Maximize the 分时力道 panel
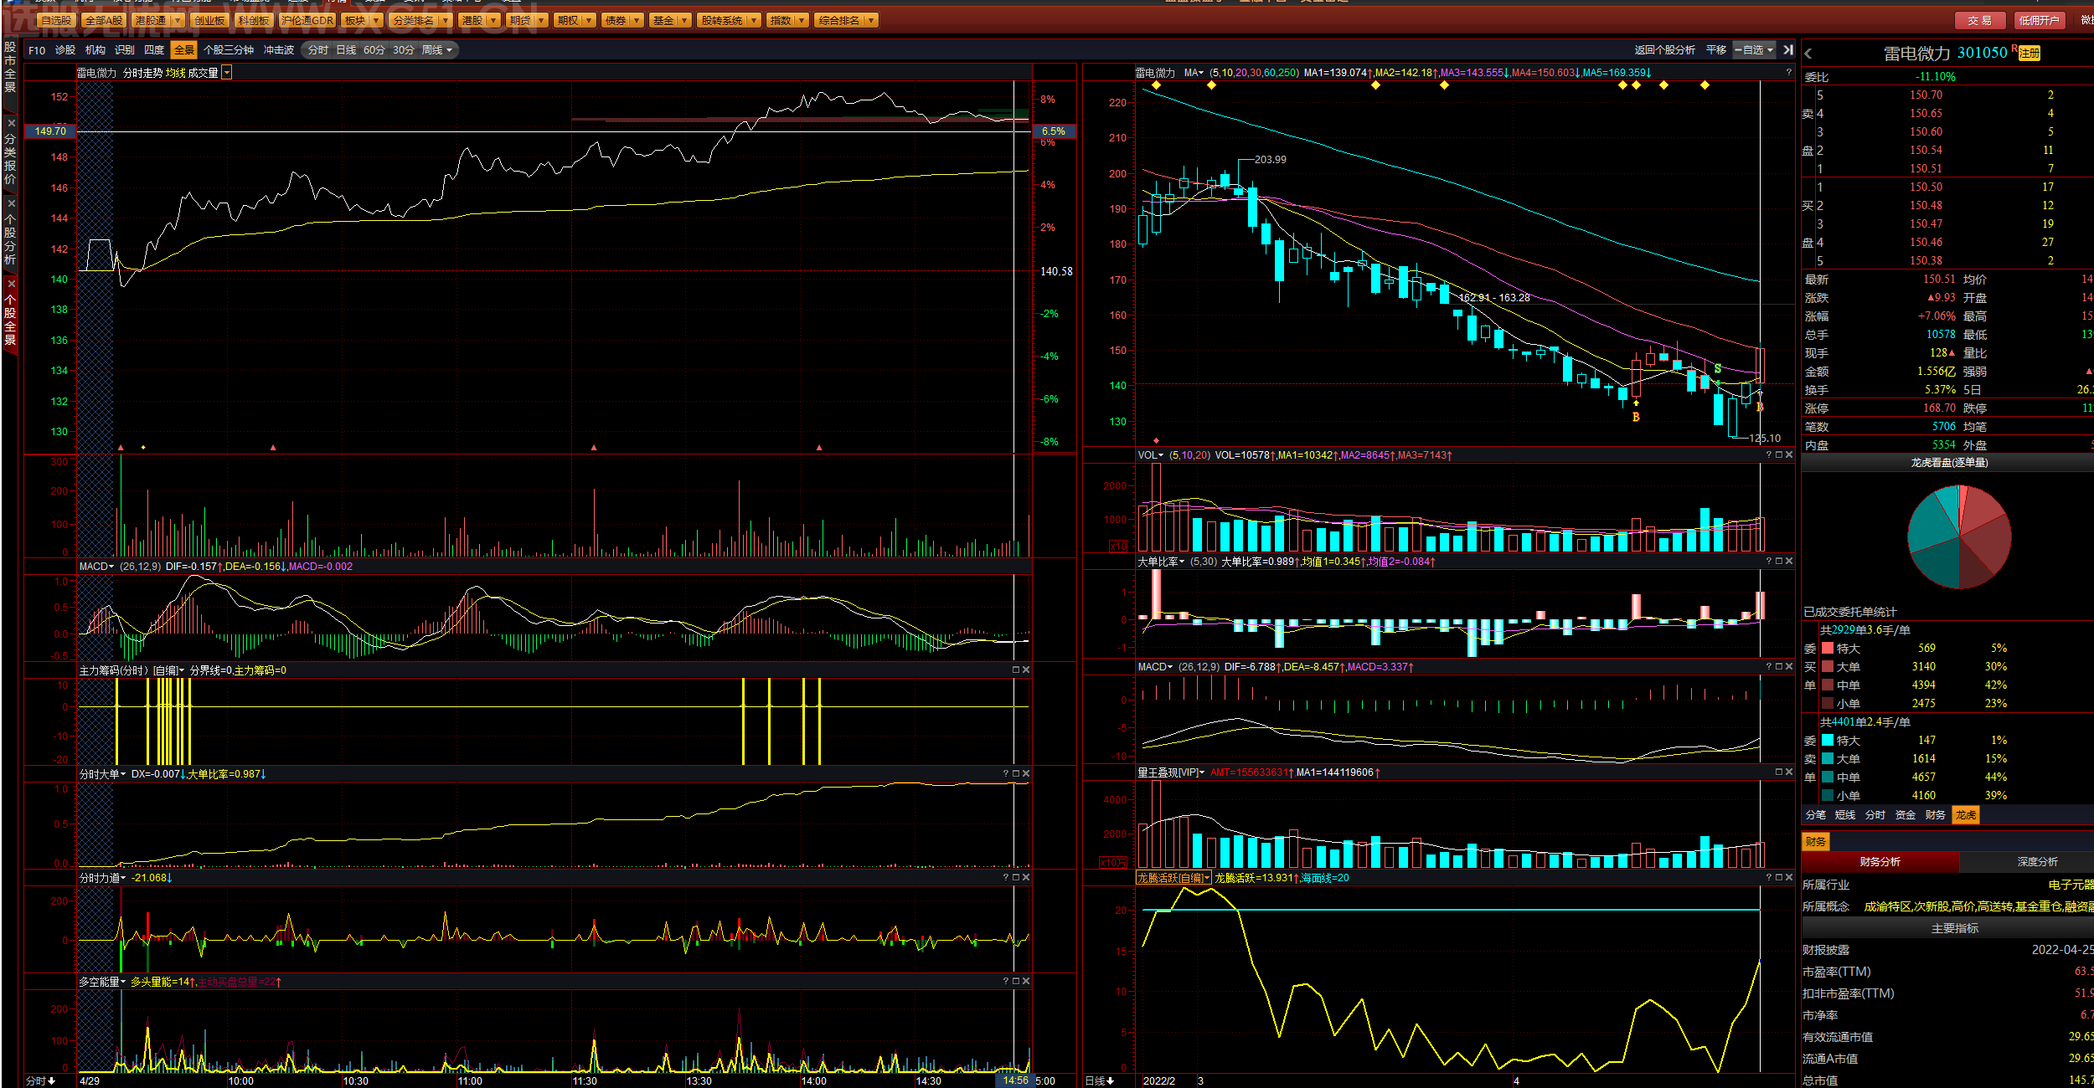Screen dimensions: 2094x1088 point(1016,878)
